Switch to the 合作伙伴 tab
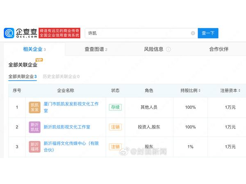The width and height of the screenshot is (246, 184). 219,49
